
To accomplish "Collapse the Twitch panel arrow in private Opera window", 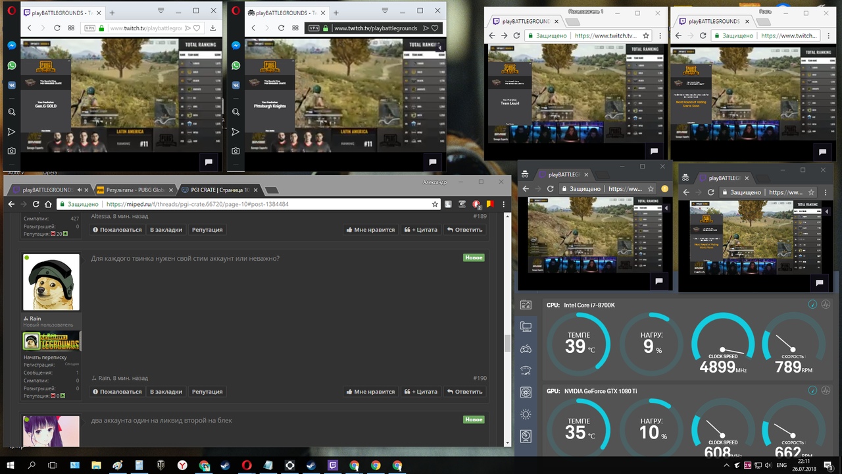I will [x=440, y=47].
